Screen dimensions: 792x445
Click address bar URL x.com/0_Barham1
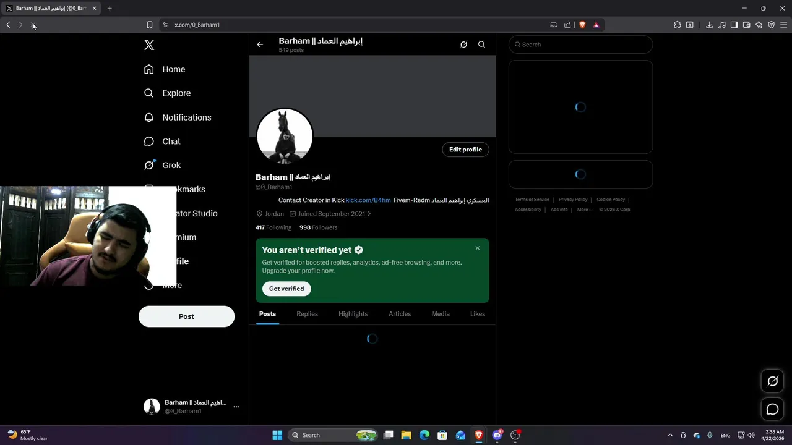click(197, 25)
